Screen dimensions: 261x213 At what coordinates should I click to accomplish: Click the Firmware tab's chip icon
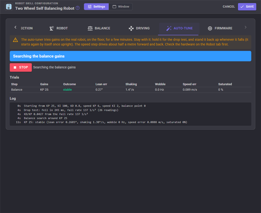click(x=210, y=28)
